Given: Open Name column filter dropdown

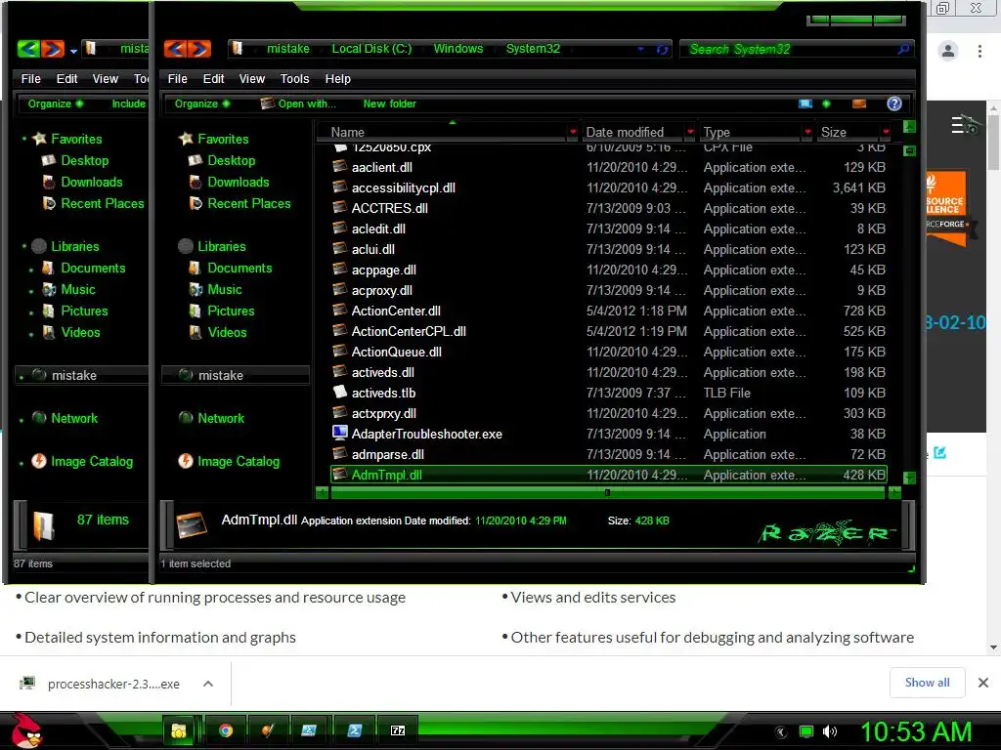Looking at the screenshot, I should (x=573, y=132).
